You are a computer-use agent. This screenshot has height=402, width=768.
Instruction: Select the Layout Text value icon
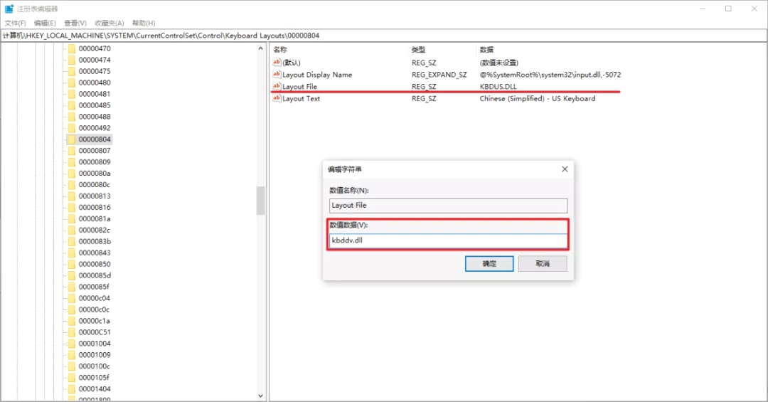point(277,98)
